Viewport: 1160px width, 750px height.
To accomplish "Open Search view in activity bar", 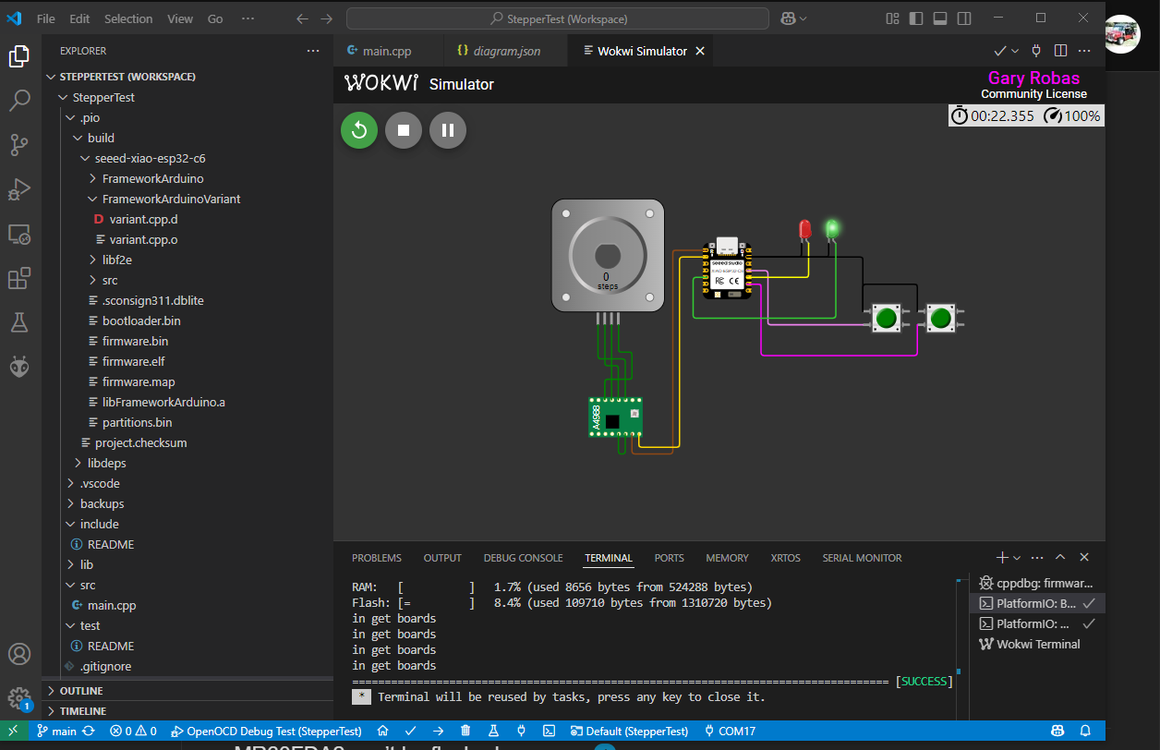I will tap(19, 101).
